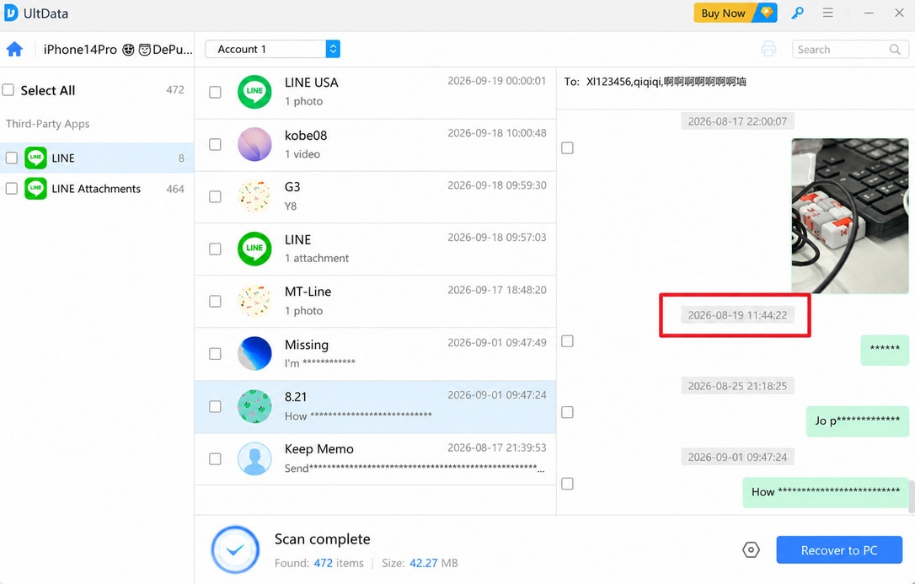This screenshot has width=915, height=584.
Task: Click the LINE 1 attachment avatar
Action: point(254,249)
